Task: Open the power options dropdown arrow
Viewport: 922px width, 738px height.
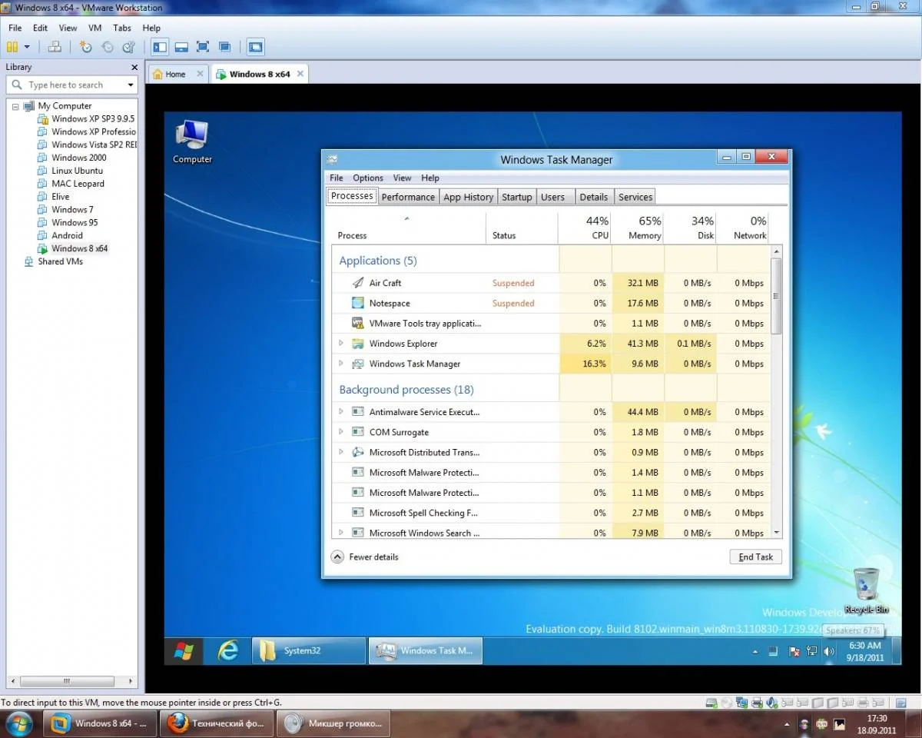Action: click(28, 47)
